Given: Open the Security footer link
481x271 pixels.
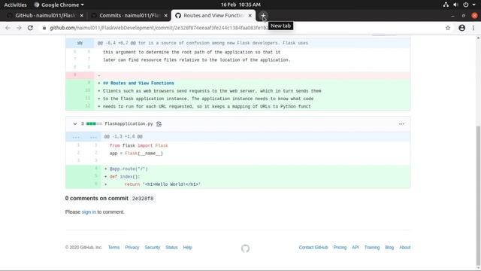Looking at the screenshot, I should coord(152,248).
